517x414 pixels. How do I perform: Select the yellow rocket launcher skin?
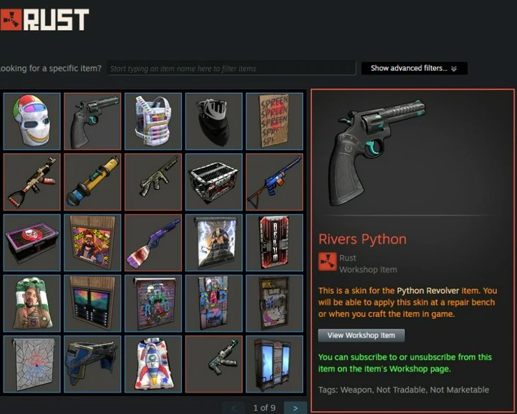(x=92, y=182)
